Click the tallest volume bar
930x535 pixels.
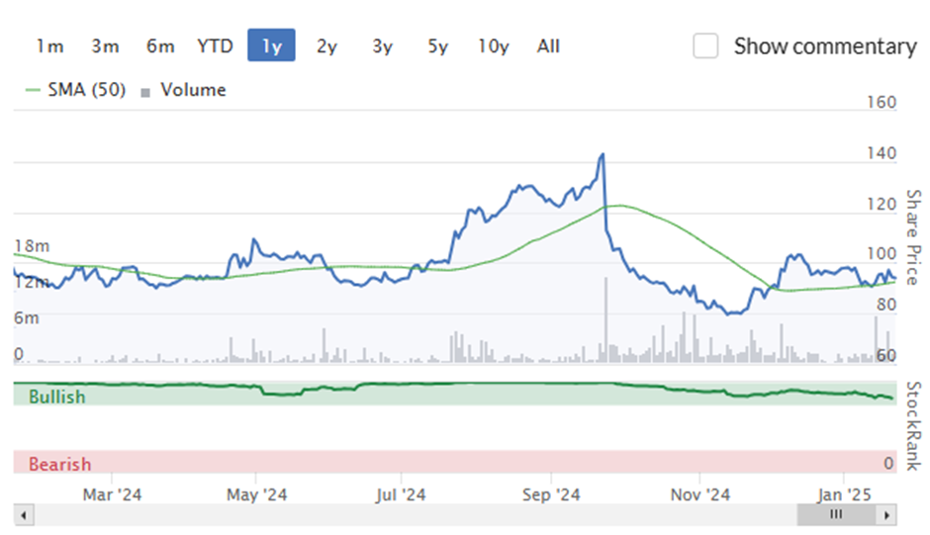[x=606, y=319]
